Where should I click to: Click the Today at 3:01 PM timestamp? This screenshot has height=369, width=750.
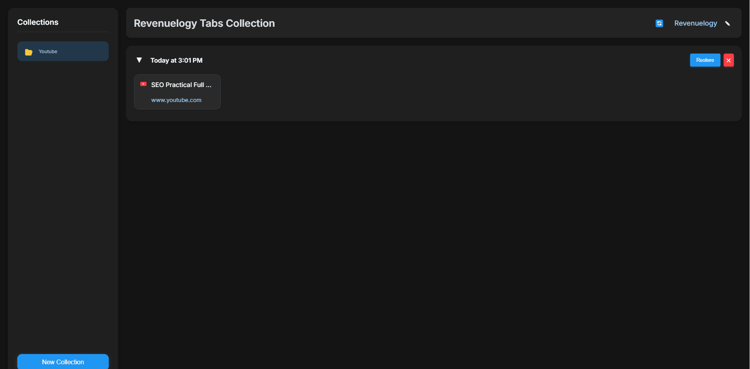[x=176, y=60]
